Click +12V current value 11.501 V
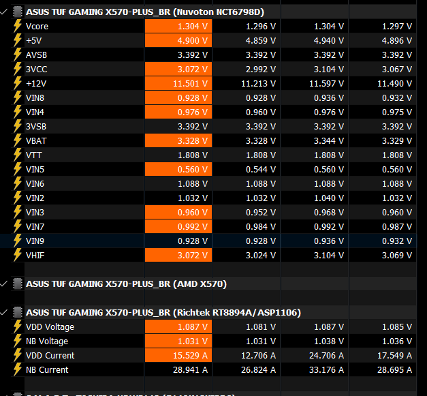 pyautogui.click(x=191, y=83)
